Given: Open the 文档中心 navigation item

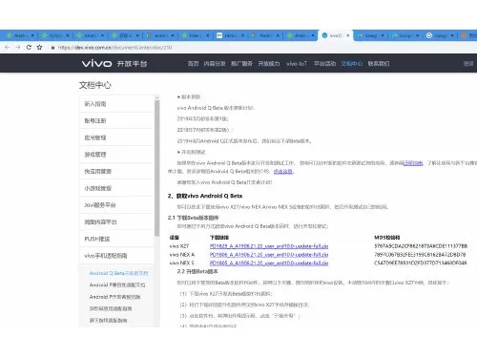Looking at the screenshot, I should pos(352,64).
